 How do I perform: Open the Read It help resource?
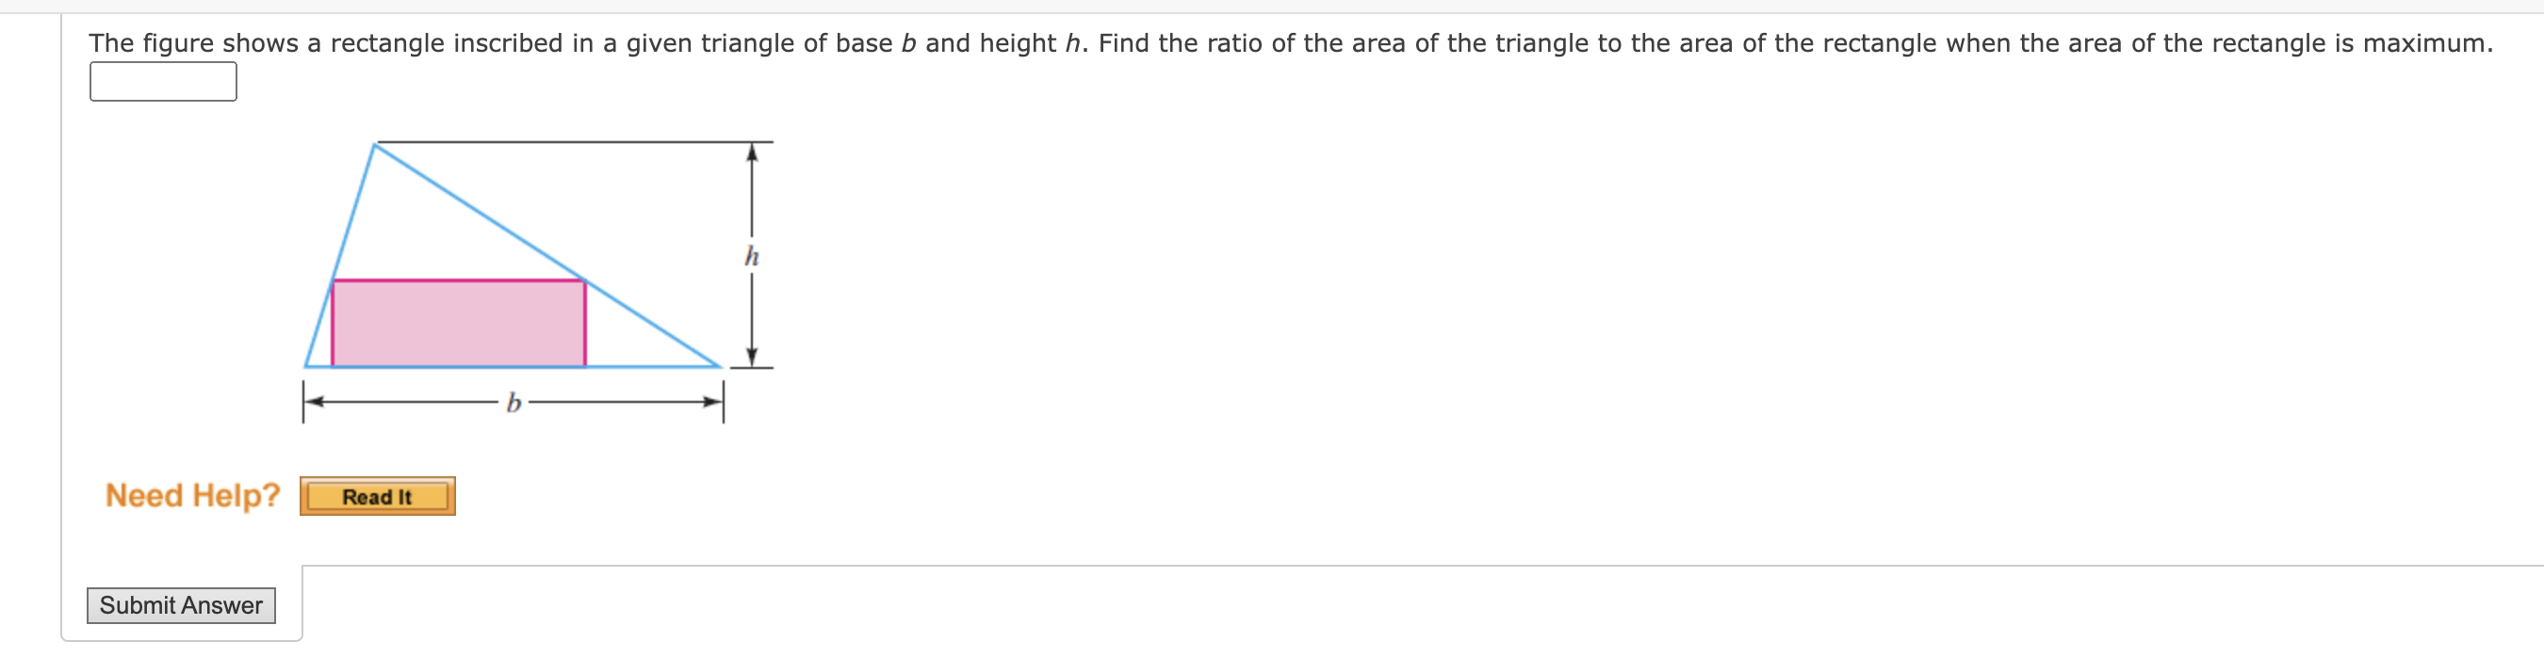377,496
